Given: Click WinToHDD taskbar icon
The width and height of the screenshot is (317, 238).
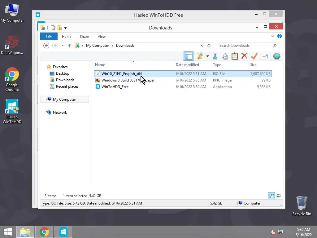Looking at the screenshot, I should pyautogui.click(x=63, y=232).
